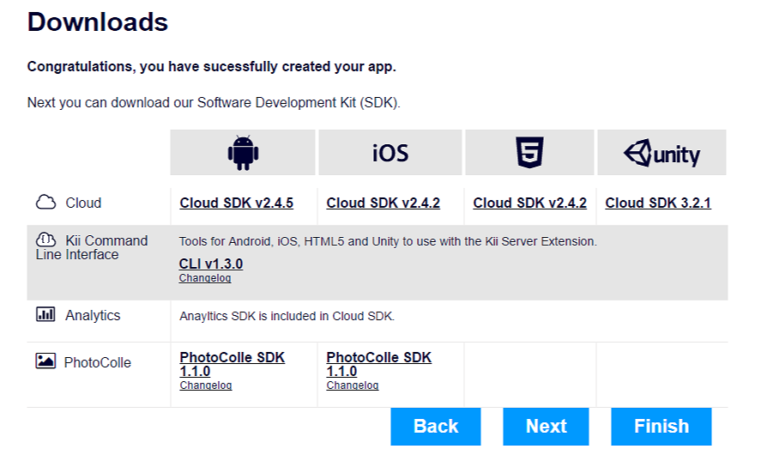Download CLI v1.3.0
Image resolution: width=761 pixels, height=461 pixels.
(x=211, y=264)
